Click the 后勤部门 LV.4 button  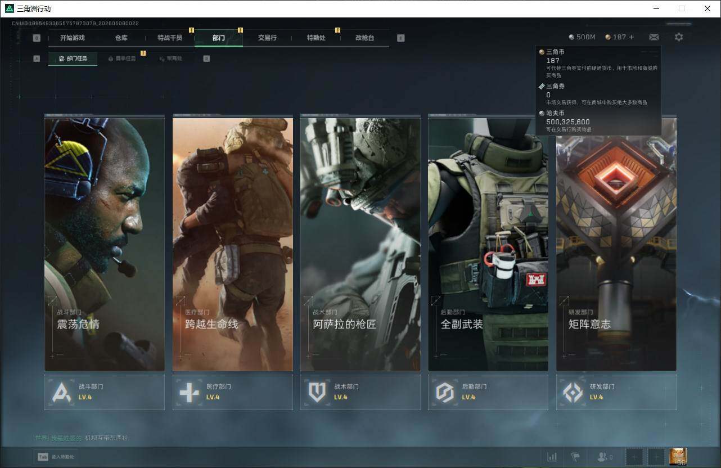[x=488, y=392]
